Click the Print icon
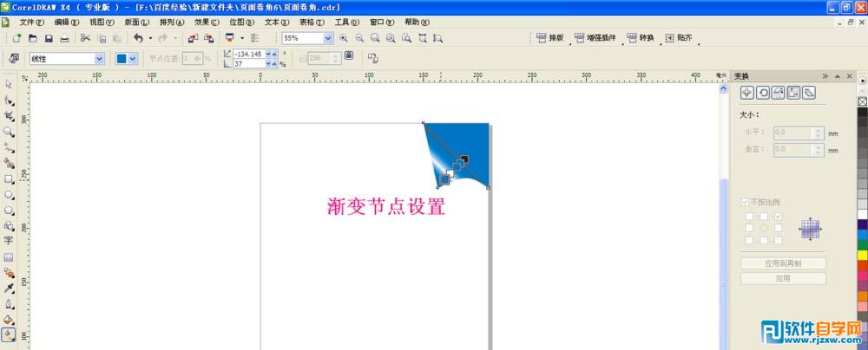The image size is (868, 350). tap(65, 38)
